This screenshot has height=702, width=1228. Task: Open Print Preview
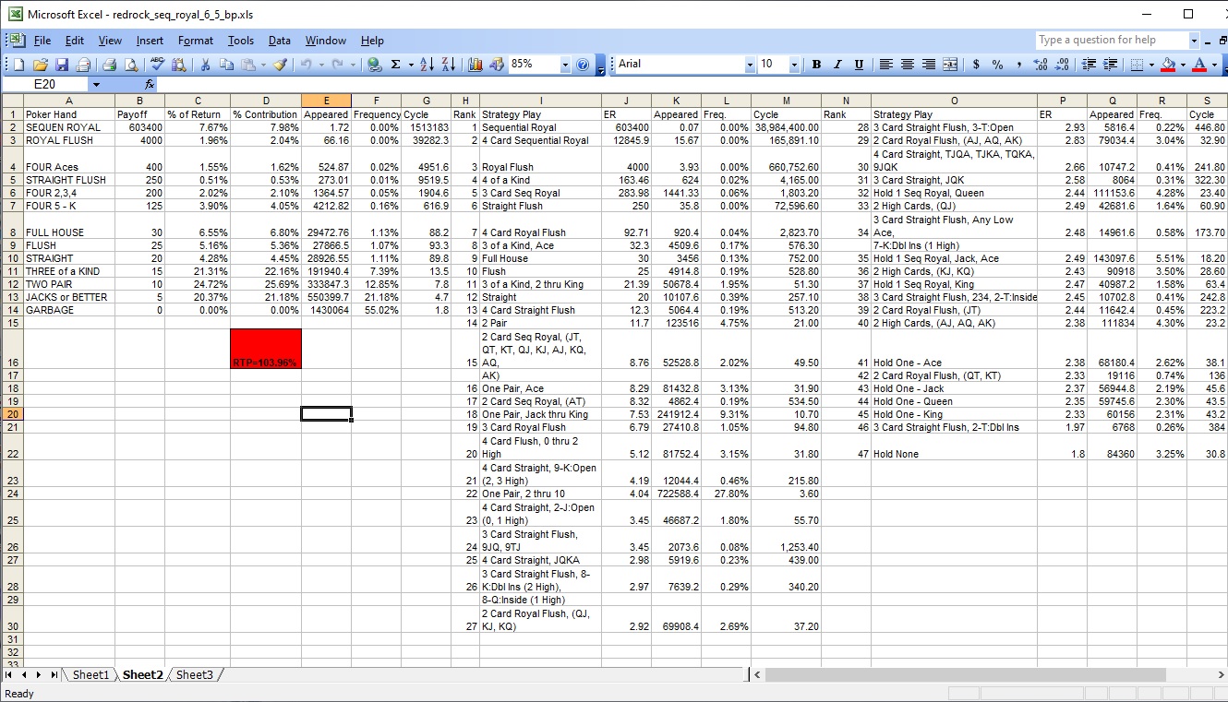pos(131,65)
